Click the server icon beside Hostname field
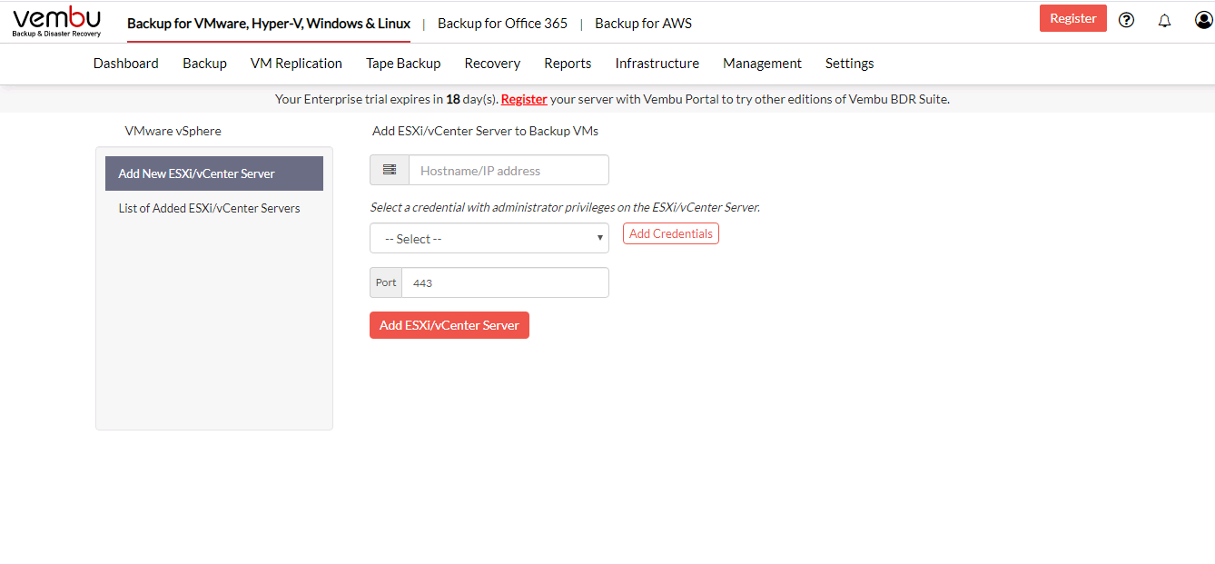The image size is (1215, 564). pos(390,170)
